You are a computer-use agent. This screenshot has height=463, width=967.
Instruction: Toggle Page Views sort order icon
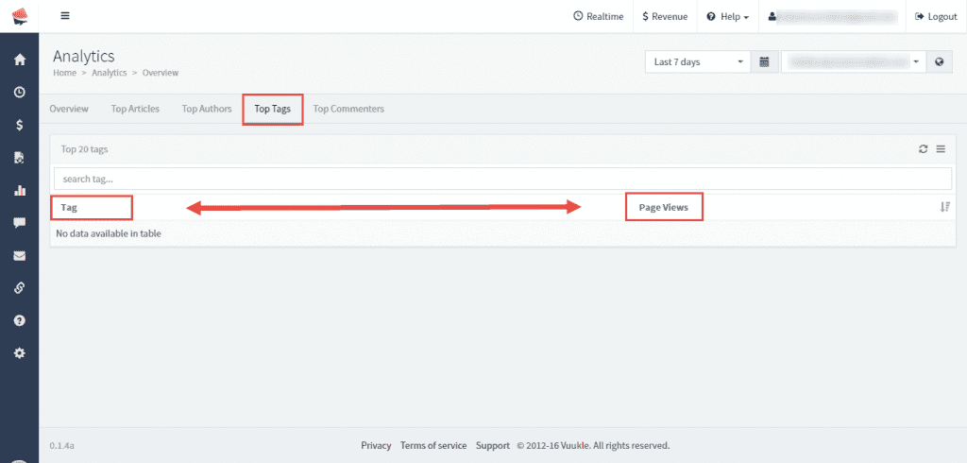click(944, 207)
